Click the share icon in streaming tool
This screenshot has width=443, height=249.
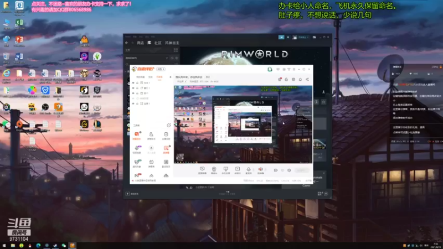(307, 79)
